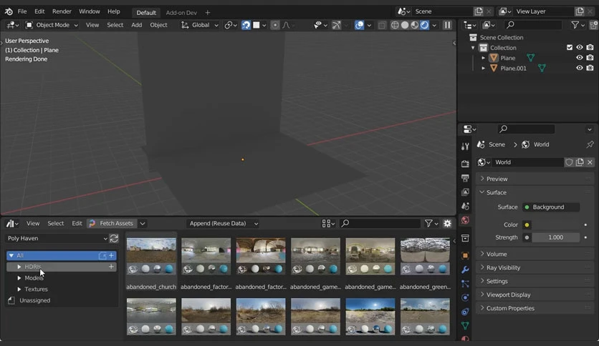The image size is (599, 346).
Task: Duplicate the World datablock icon
Action: pos(580,162)
